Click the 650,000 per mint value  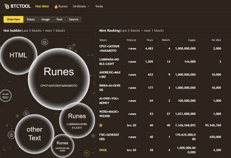pyautogui.click(x=215, y=137)
